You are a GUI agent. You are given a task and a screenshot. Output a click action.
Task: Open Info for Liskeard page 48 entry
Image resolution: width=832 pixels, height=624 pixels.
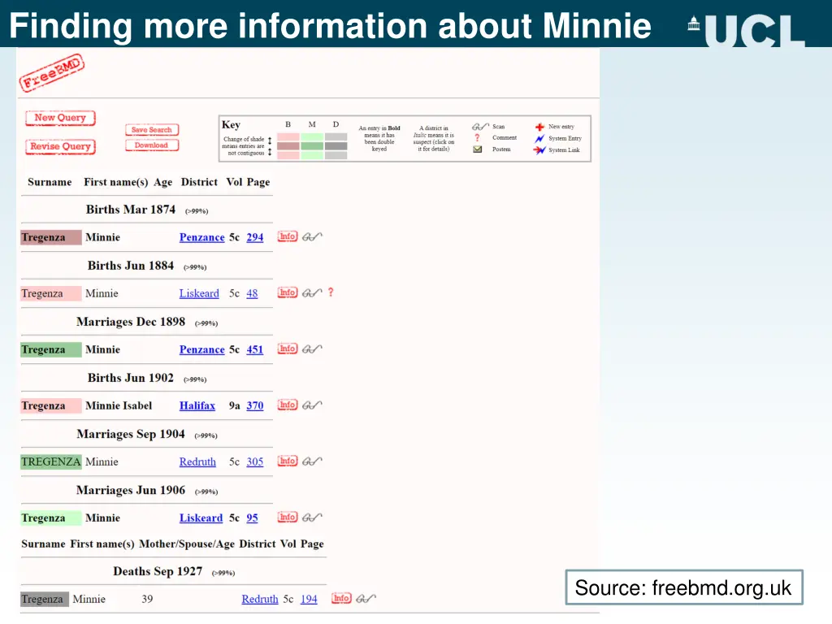[x=288, y=292]
